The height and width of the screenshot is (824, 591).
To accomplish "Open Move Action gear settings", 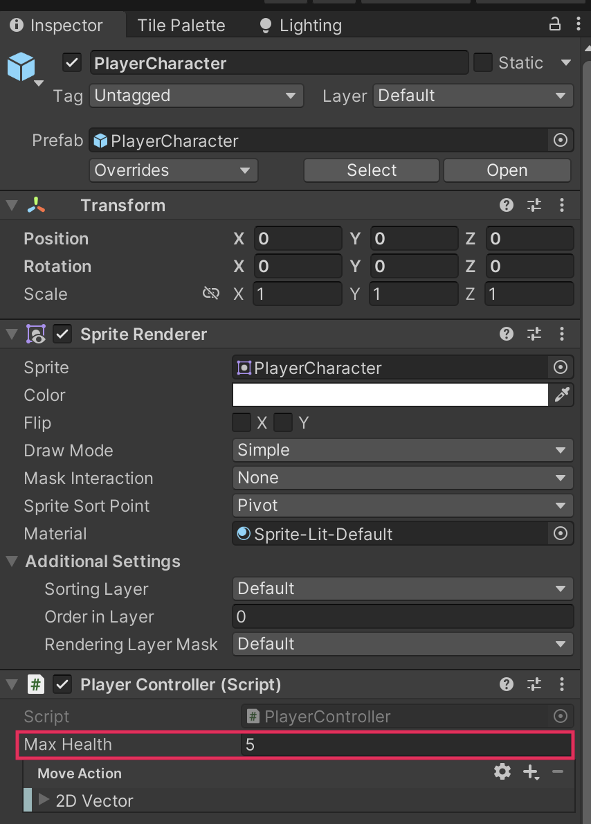I will point(502,772).
